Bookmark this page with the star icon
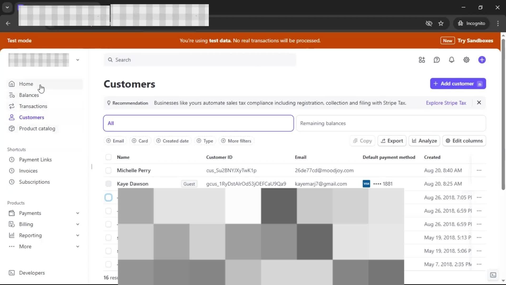The height and width of the screenshot is (285, 506). pos(441,23)
